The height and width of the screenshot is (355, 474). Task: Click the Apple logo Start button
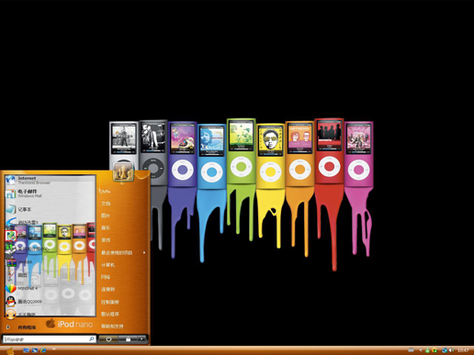10,350
